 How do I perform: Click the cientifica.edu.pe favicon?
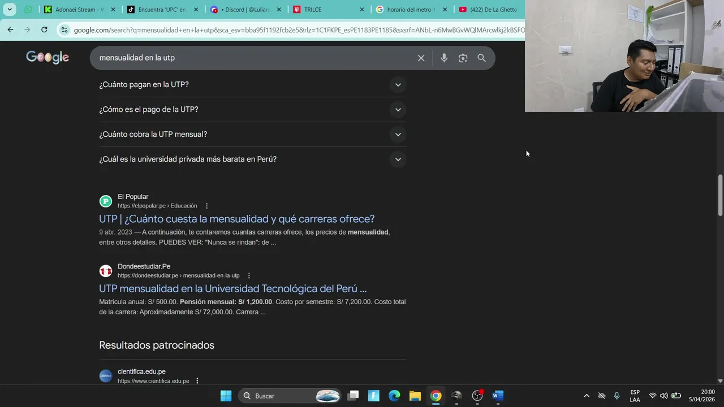(x=106, y=376)
